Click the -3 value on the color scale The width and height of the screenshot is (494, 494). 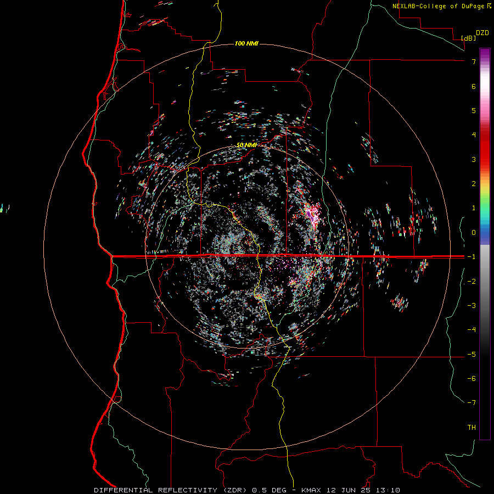tap(471, 306)
